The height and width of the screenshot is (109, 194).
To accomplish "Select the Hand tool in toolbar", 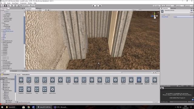I will 2,6.
